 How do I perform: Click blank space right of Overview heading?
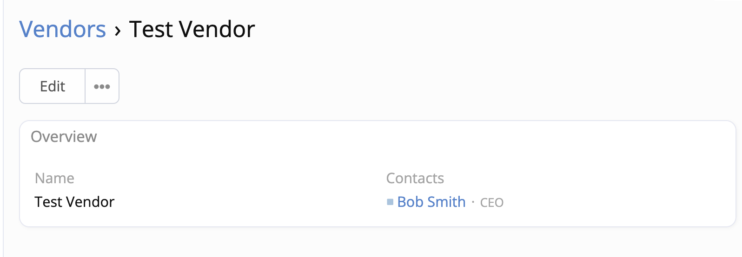pyautogui.click(x=372, y=137)
